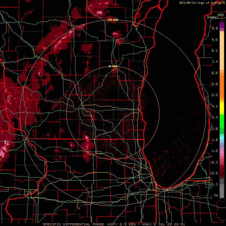
Task: Click the 7.4 scale value
Action: point(215,62)
